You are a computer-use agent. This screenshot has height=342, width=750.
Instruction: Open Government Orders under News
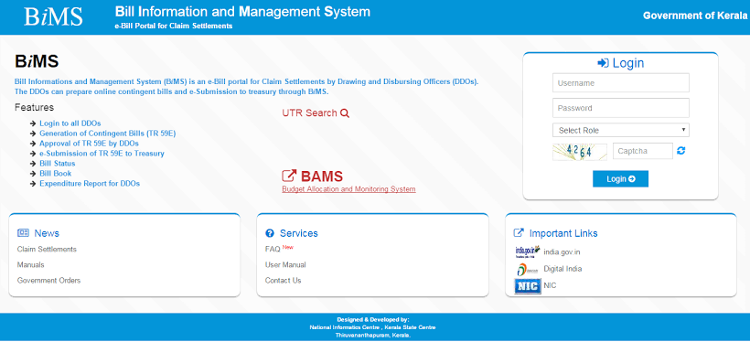point(48,281)
